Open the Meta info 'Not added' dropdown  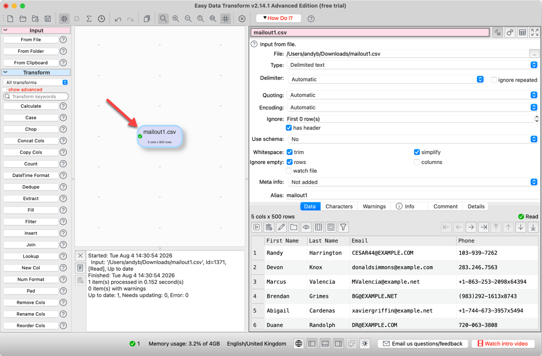pyautogui.click(x=413, y=182)
